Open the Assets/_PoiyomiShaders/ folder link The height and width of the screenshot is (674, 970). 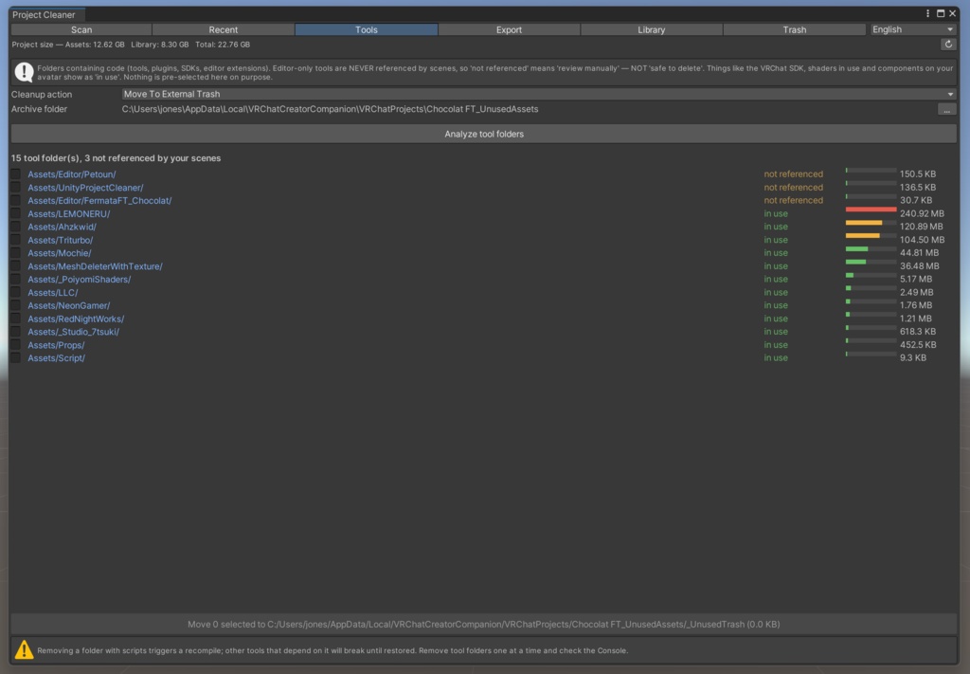pos(80,279)
